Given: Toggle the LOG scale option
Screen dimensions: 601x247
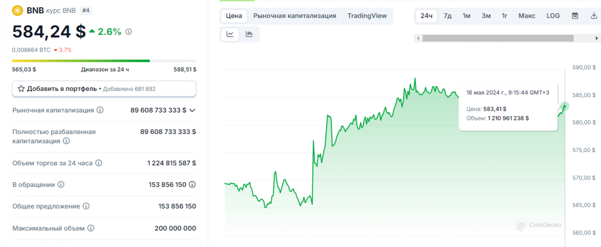Looking at the screenshot, I should coord(553,16).
